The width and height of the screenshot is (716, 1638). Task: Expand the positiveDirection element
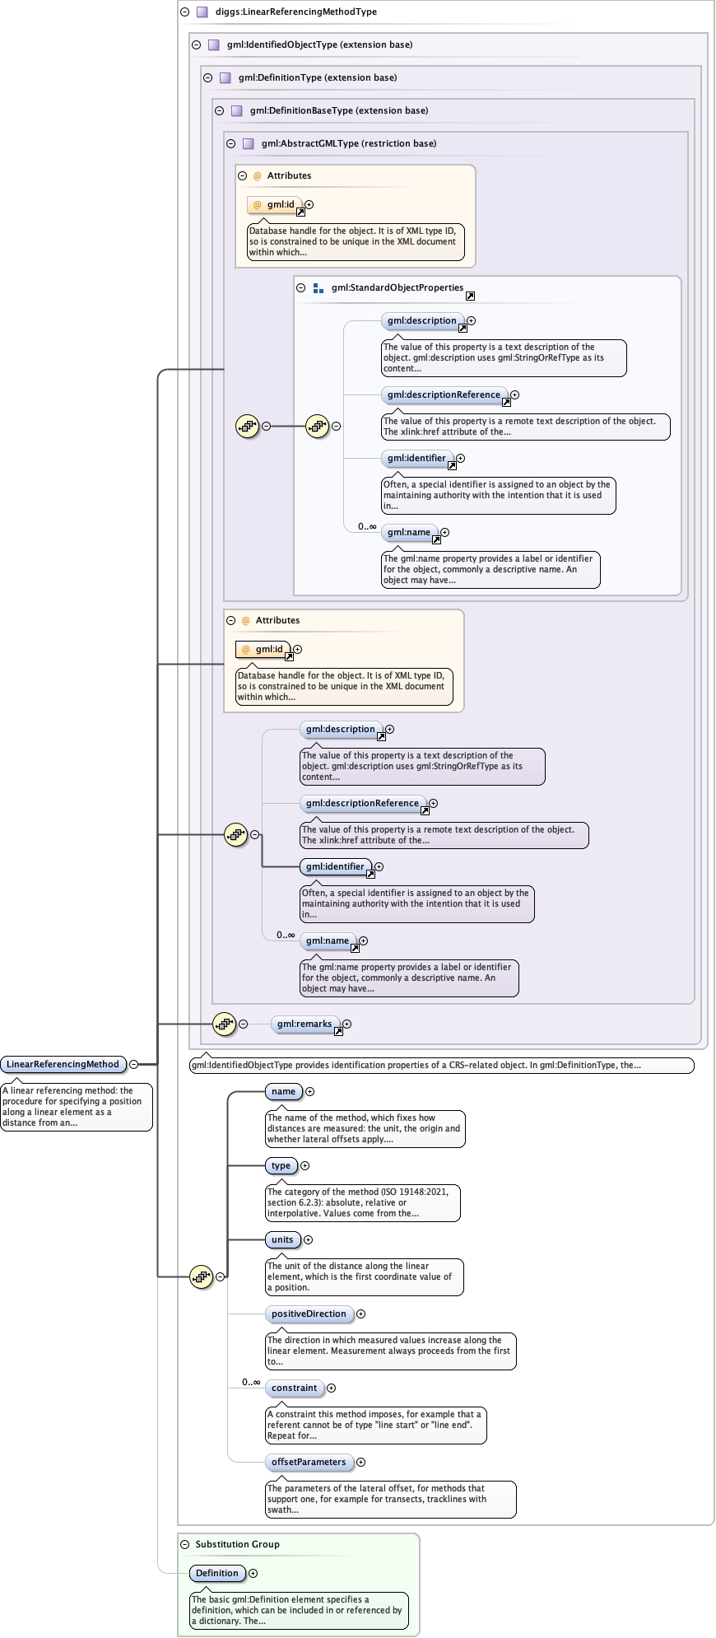coord(361,1314)
